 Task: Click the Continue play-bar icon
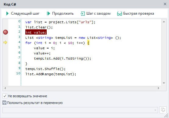(49, 13)
